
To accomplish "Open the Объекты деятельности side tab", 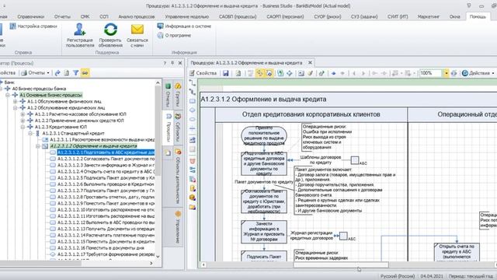I will pos(178,176).
